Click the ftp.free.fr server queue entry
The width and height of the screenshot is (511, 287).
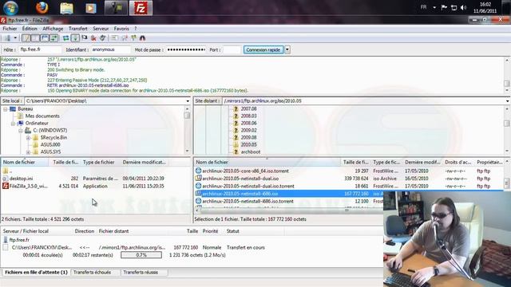(x=19, y=240)
